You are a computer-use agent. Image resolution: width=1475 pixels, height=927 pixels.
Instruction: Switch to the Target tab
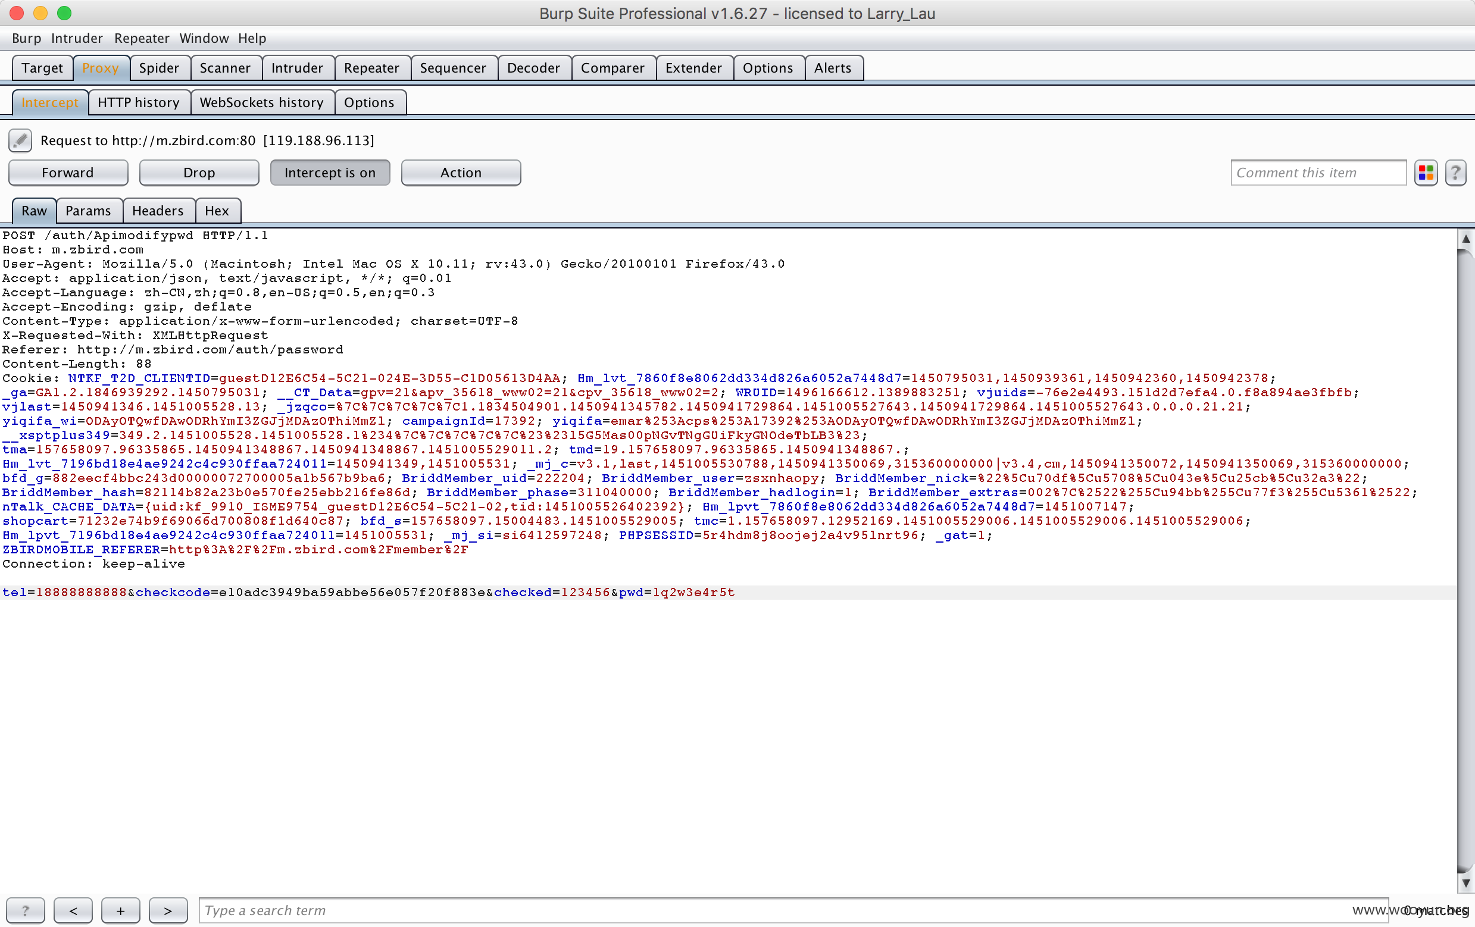pos(42,68)
